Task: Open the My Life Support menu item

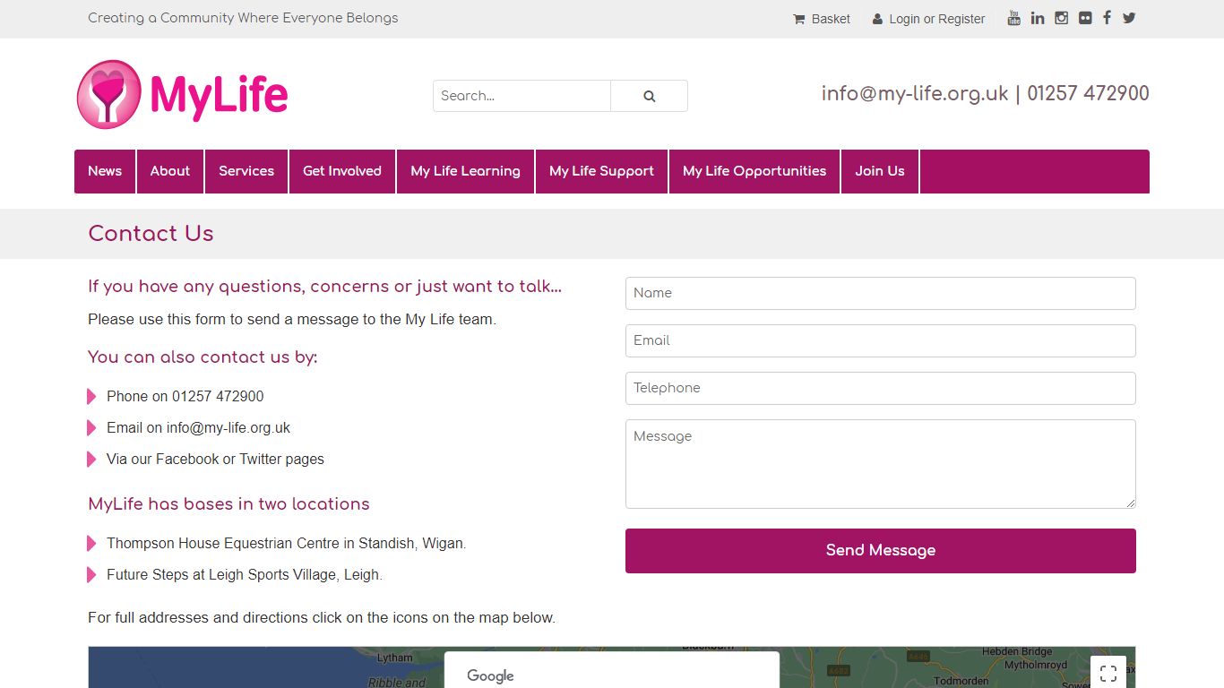Action: (x=602, y=171)
